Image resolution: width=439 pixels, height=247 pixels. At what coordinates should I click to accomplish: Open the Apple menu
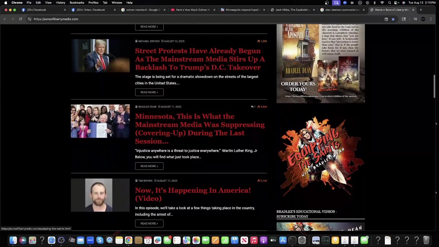point(5,3)
